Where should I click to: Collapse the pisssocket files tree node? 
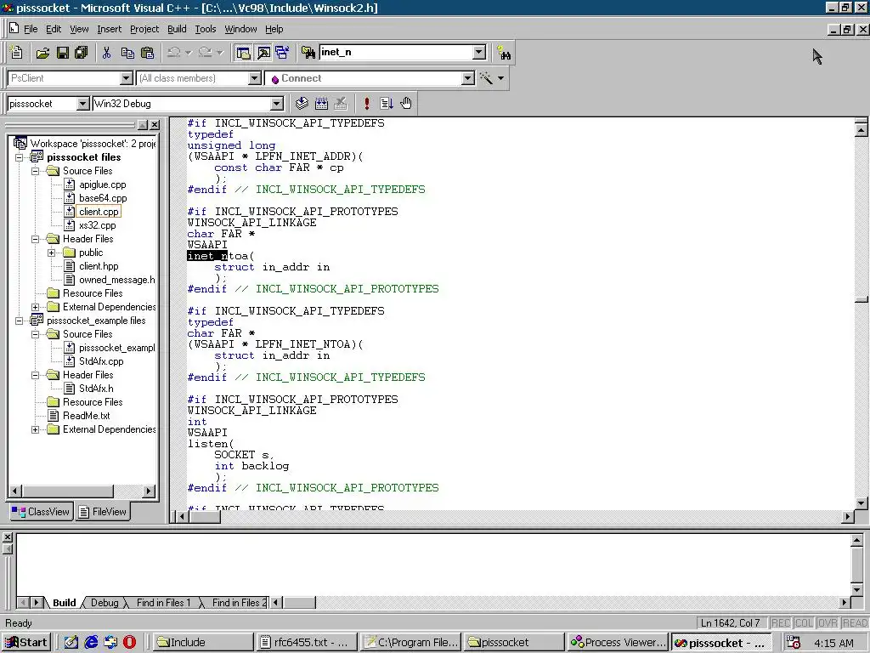tap(20, 157)
